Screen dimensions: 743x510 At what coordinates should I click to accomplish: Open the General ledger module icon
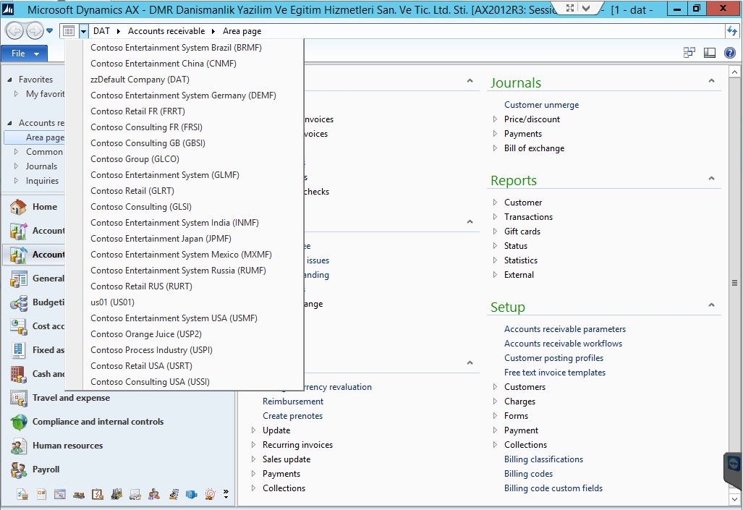[19, 279]
